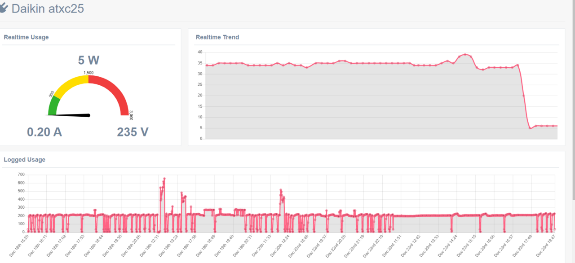Click the black gauge needle pointer
Image resolution: width=575 pixels, height=263 pixels.
coord(69,115)
